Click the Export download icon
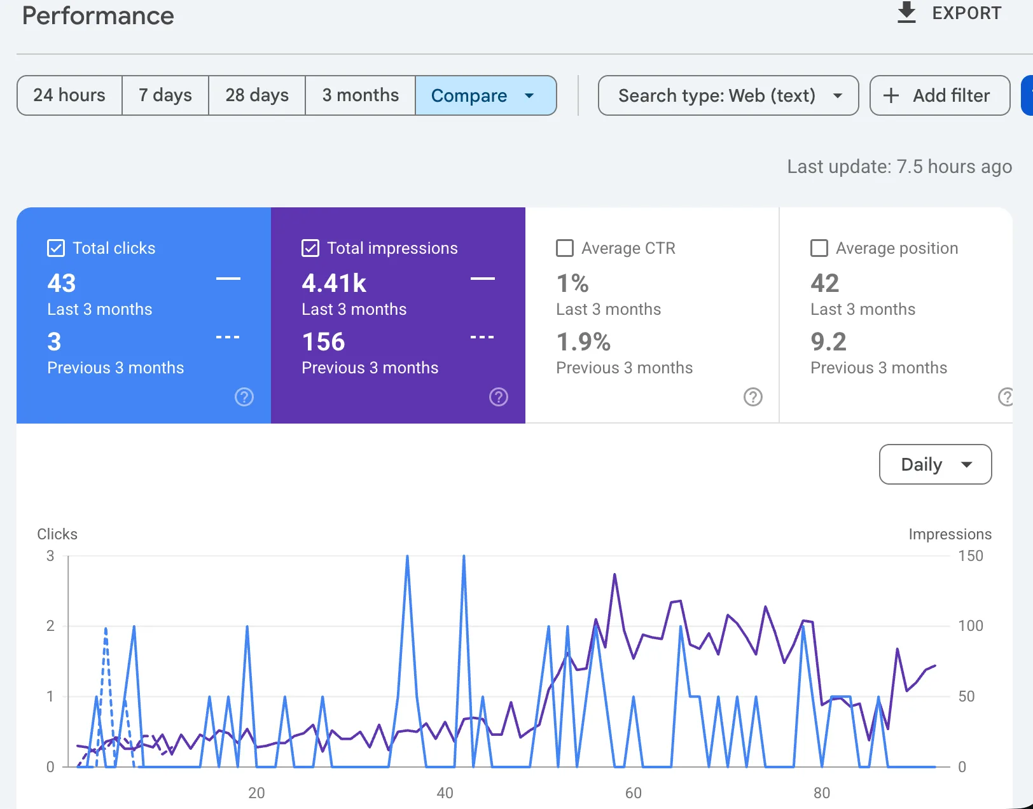This screenshot has height=809, width=1033. click(x=906, y=12)
